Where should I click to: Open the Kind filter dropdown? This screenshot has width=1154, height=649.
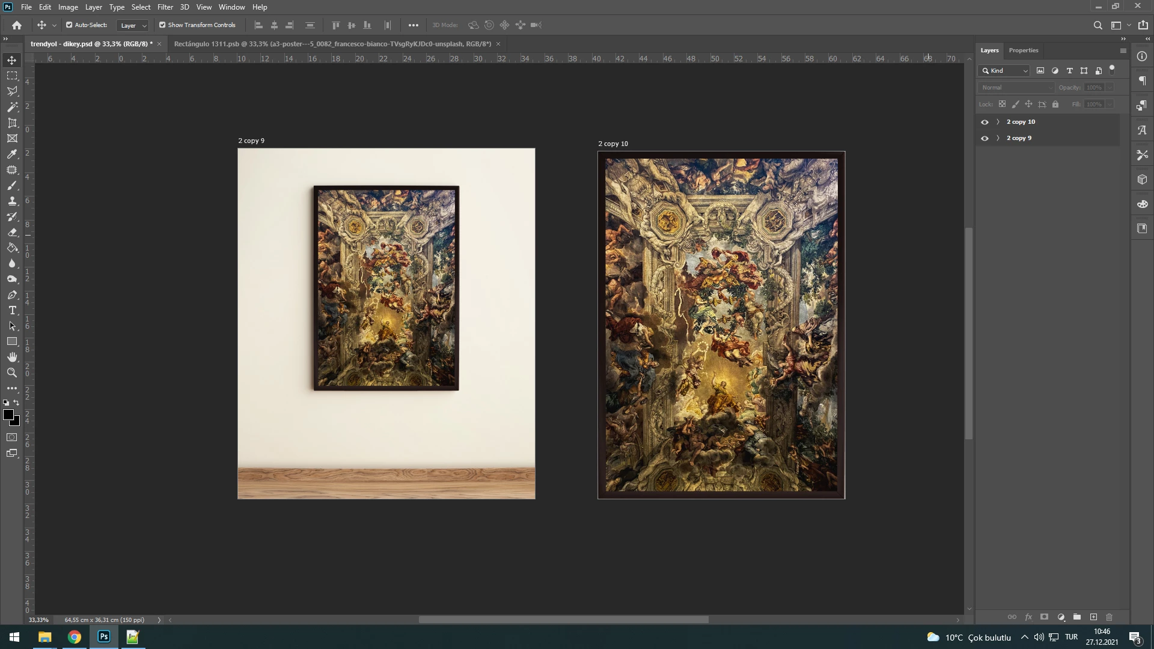tap(1004, 71)
